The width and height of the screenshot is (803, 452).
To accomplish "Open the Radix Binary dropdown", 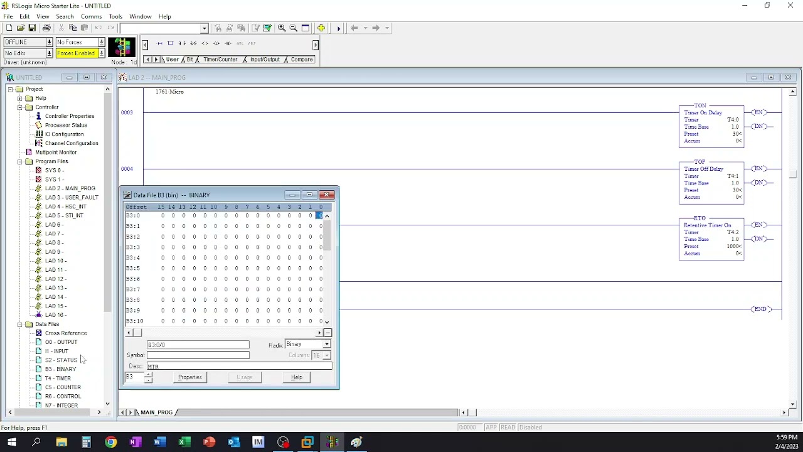I will tap(326, 344).
